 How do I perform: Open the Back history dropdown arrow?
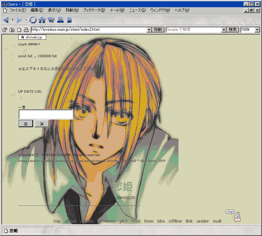[12, 20]
